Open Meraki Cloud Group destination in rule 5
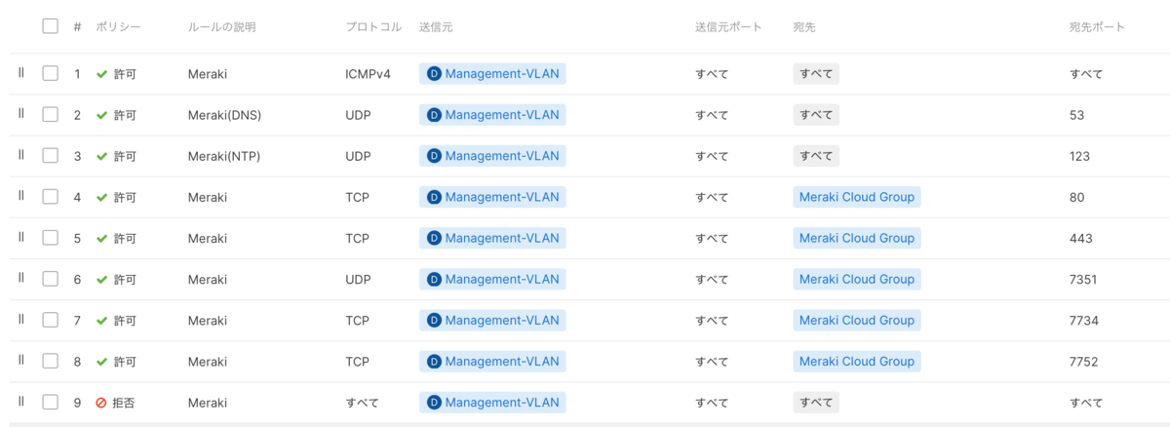The image size is (1170, 427). click(x=857, y=238)
